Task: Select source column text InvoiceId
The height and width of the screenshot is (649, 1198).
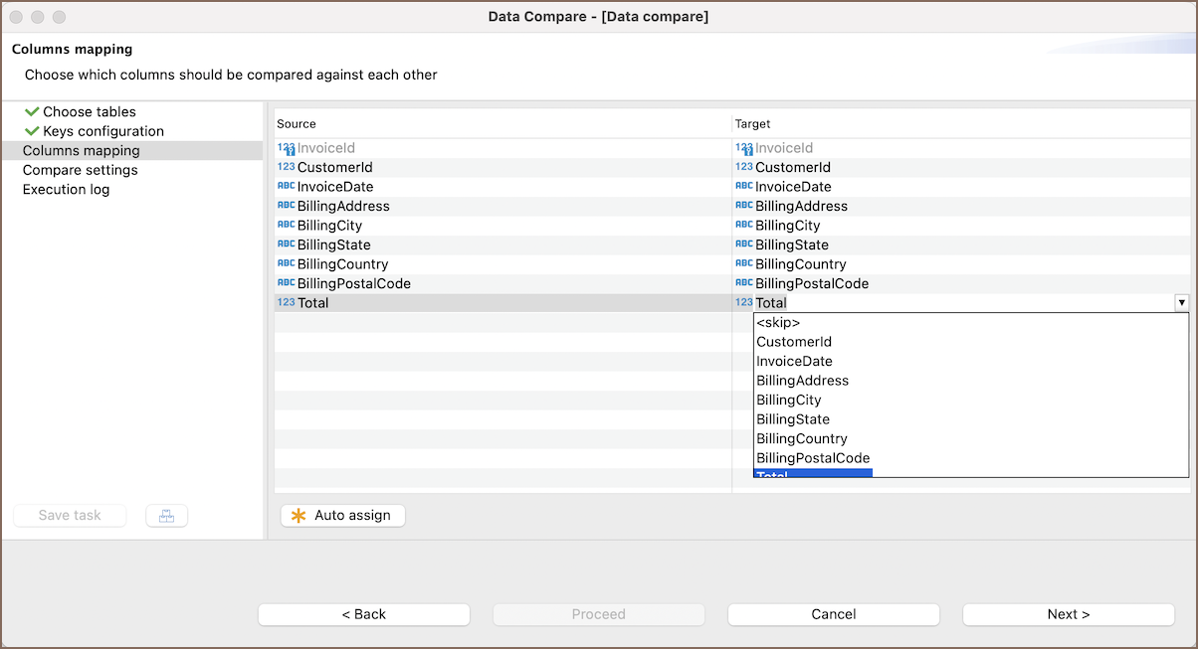Action: click(326, 148)
